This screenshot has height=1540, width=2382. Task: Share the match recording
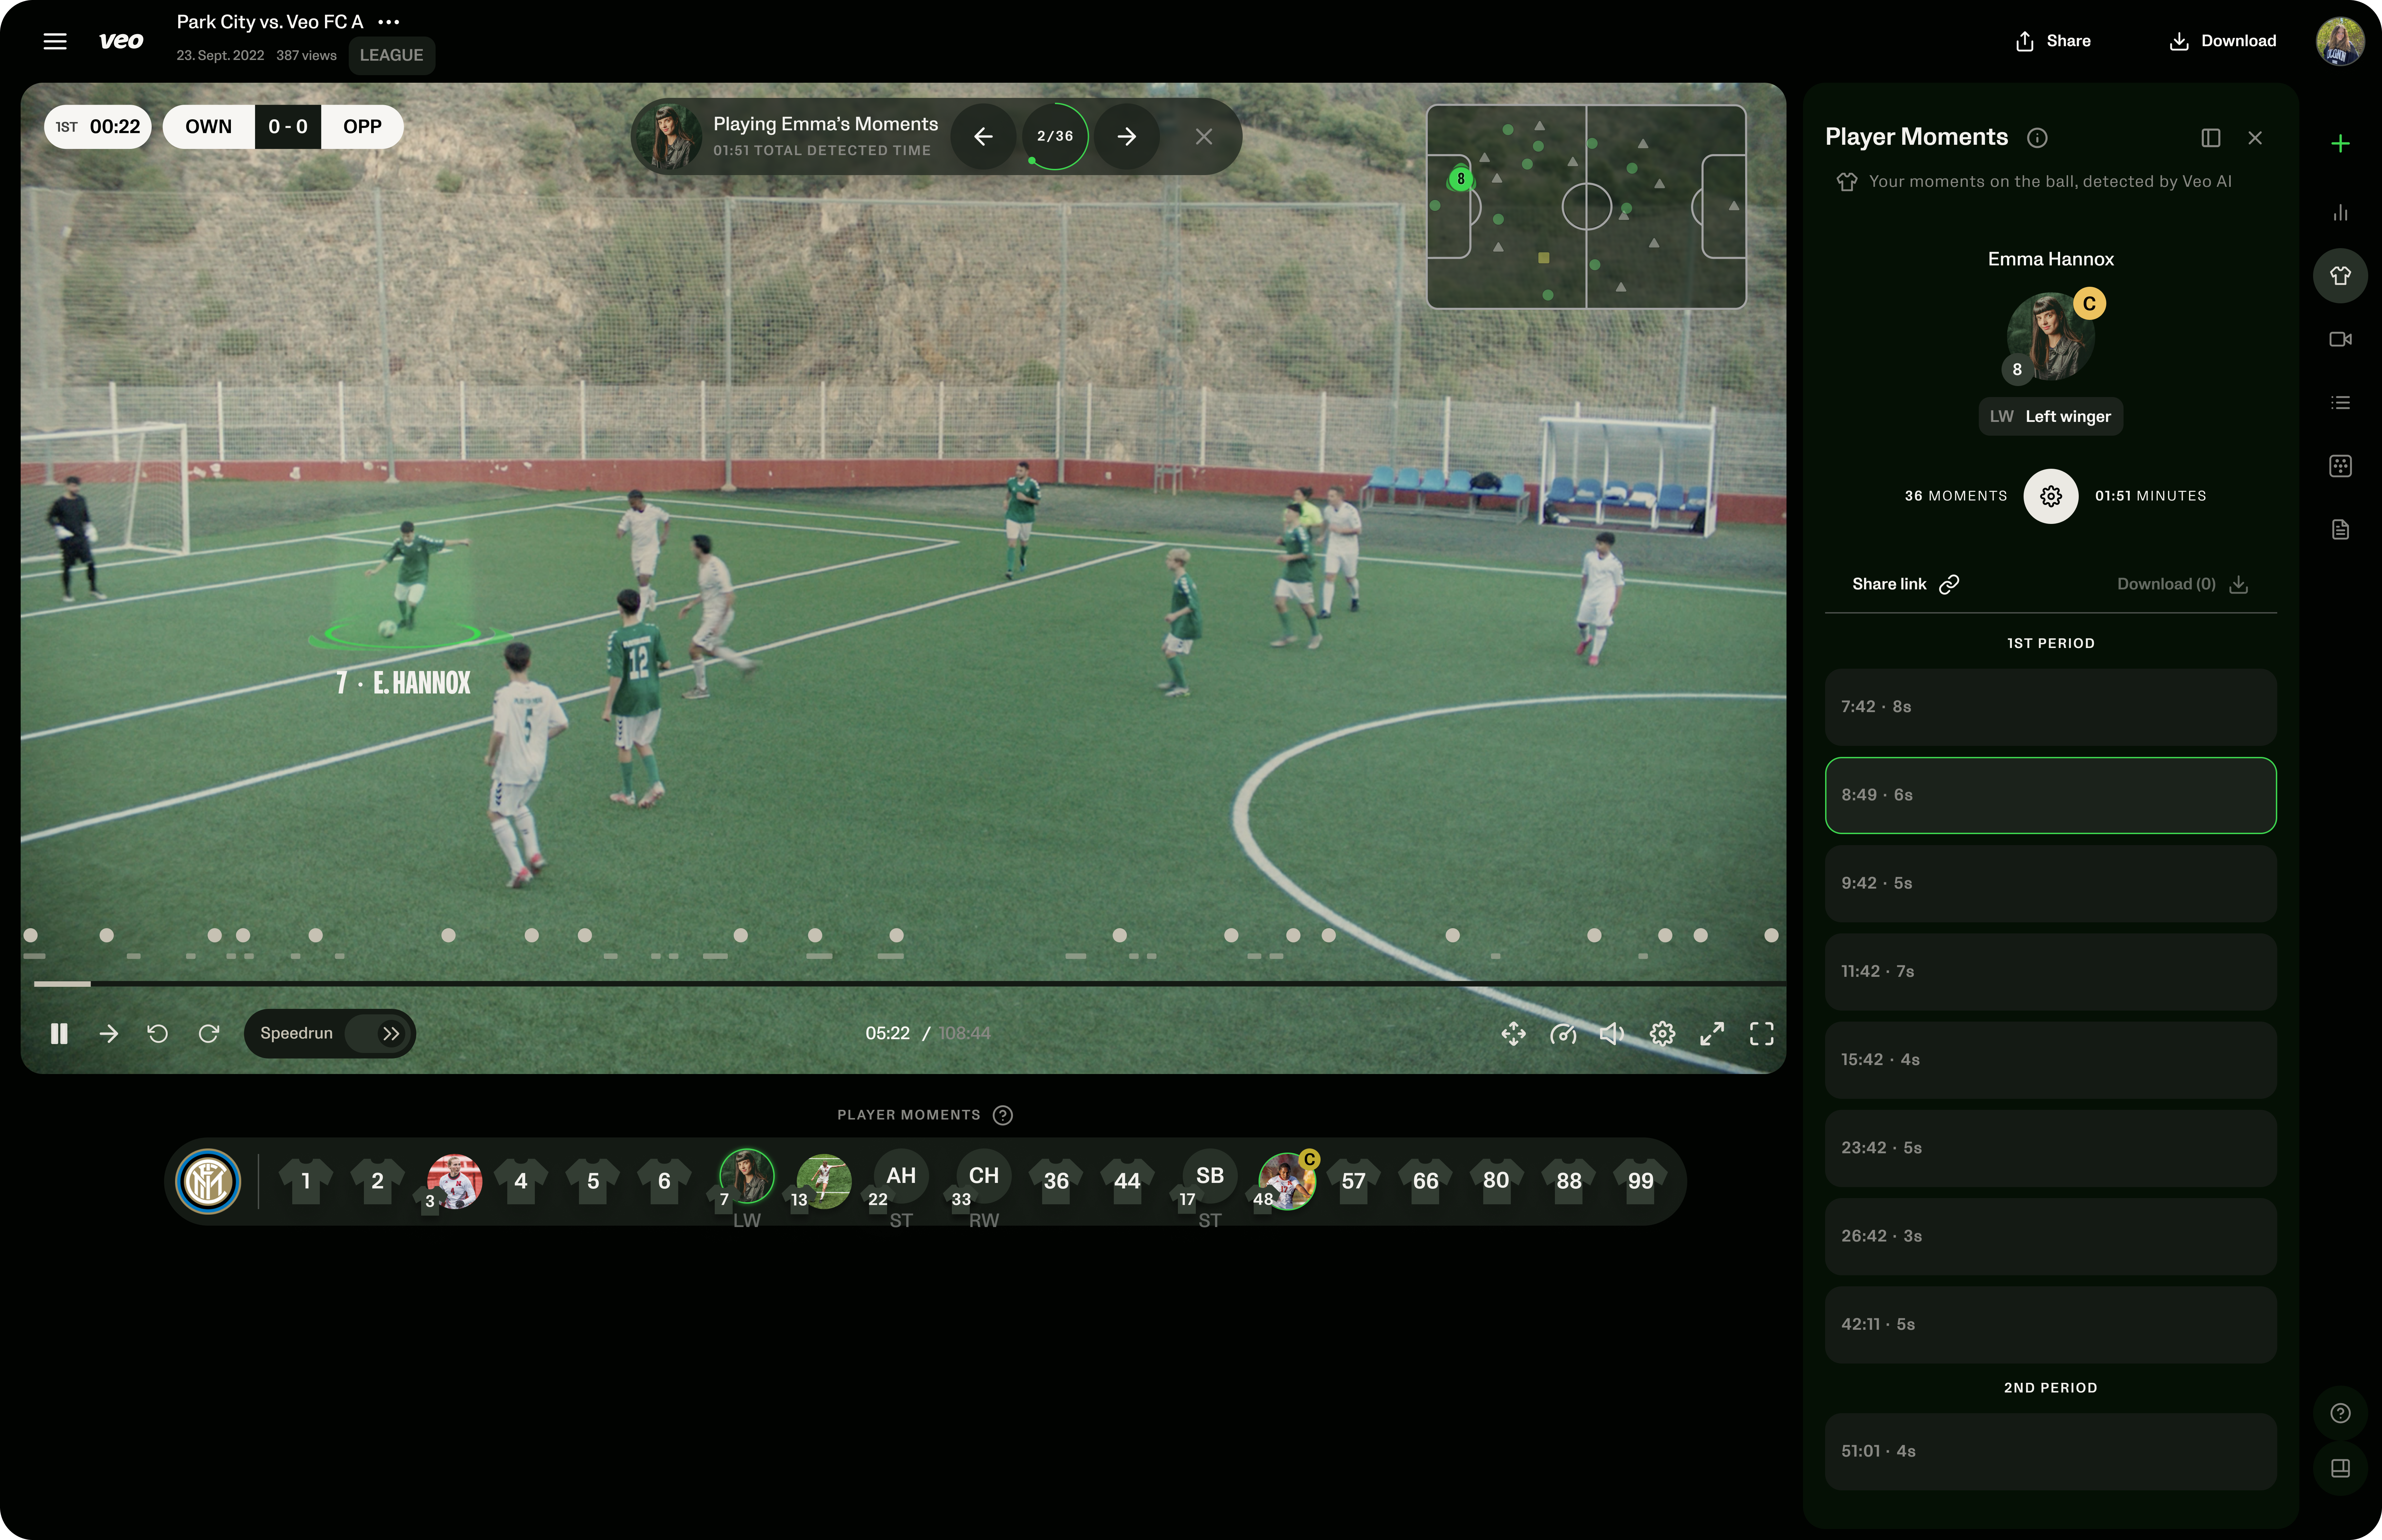coord(2052,41)
